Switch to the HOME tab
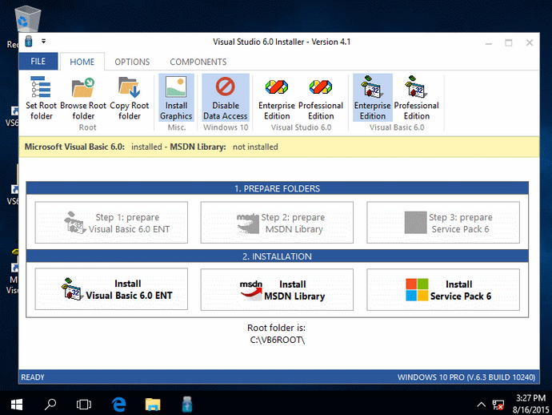Image resolution: width=552 pixels, height=415 pixels. click(x=82, y=62)
